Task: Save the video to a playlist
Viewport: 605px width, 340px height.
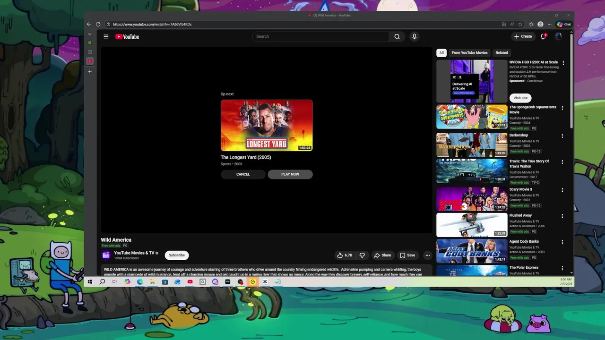Action: click(x=407, y=255)
